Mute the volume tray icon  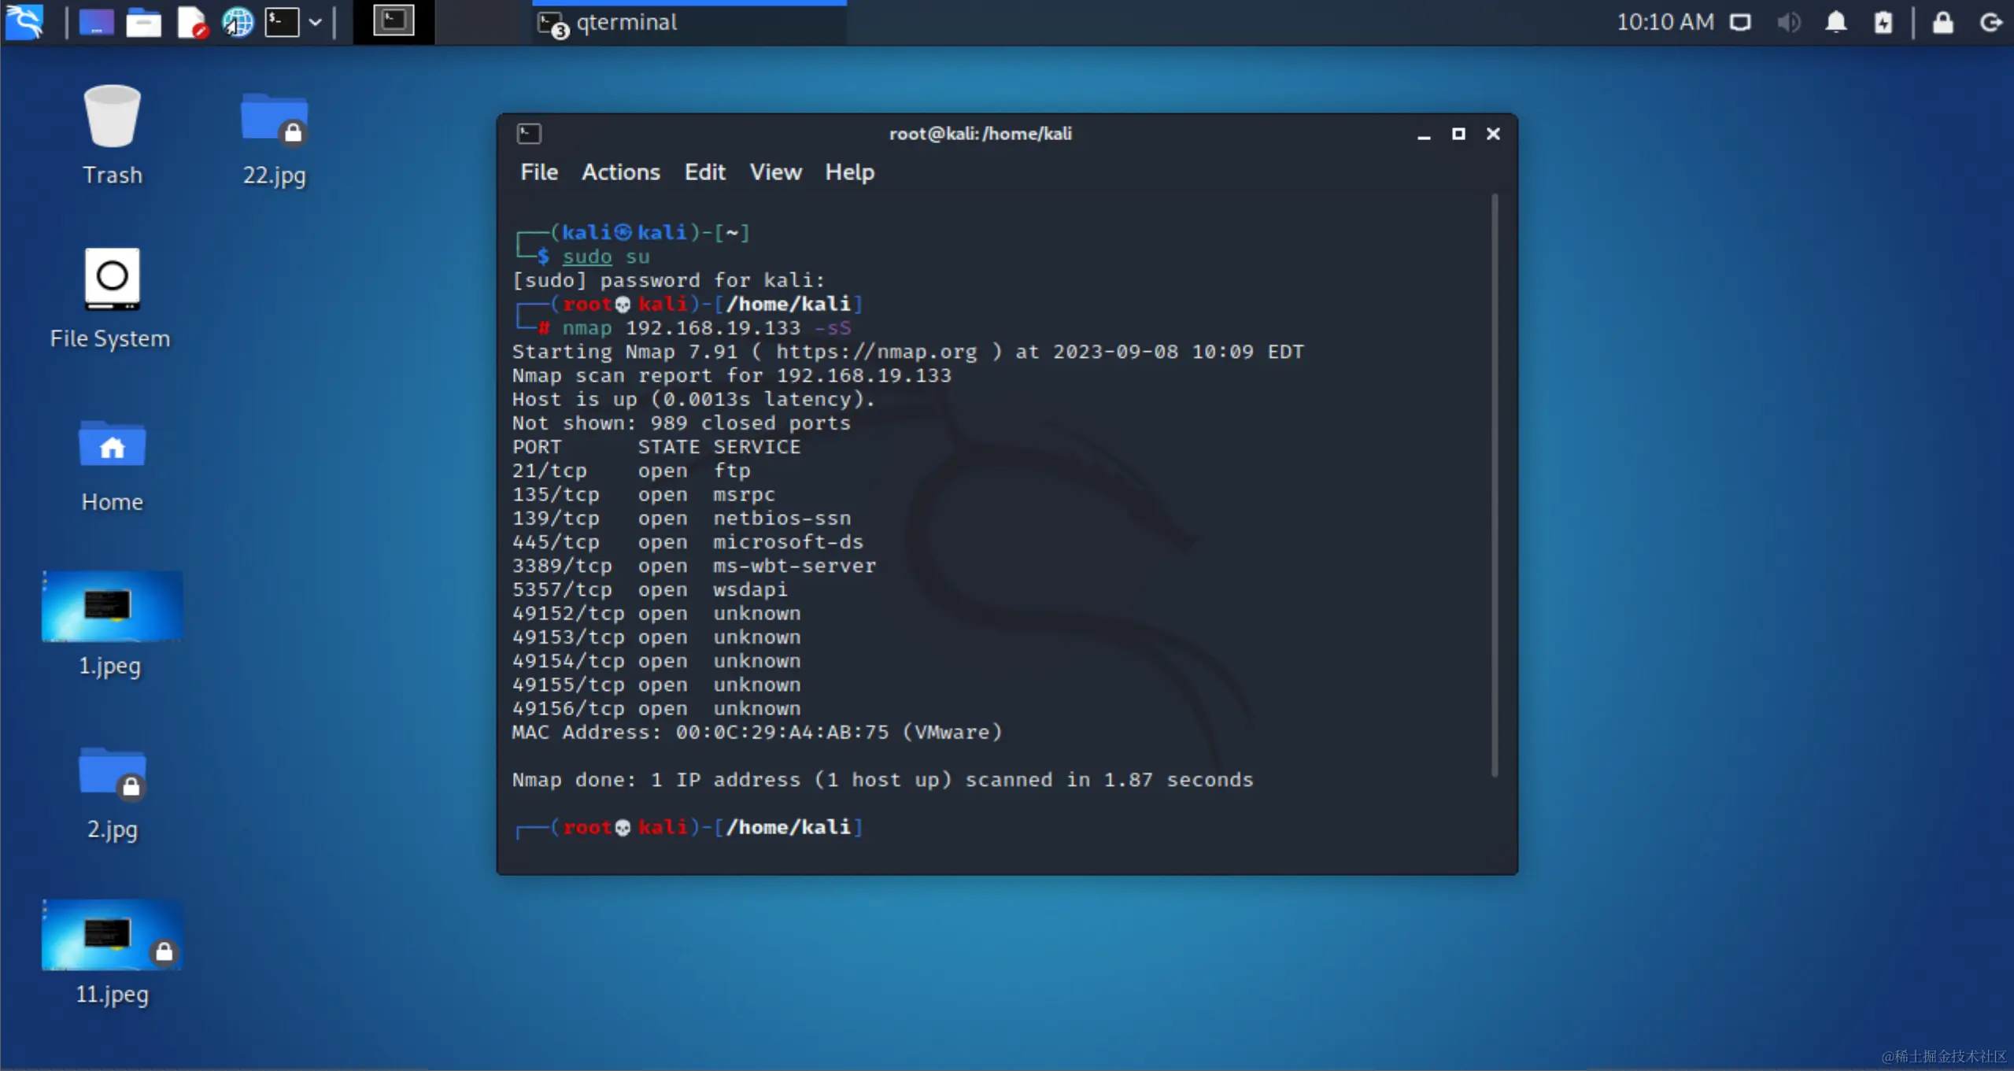1788,22
